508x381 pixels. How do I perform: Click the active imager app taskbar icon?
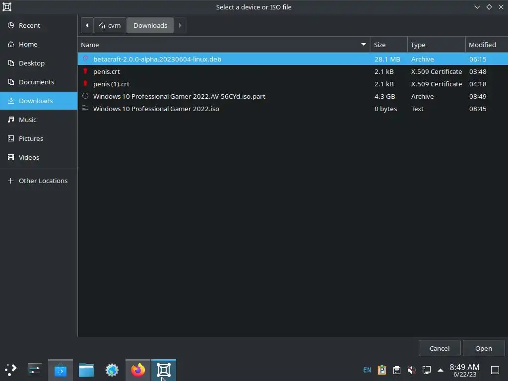click(x=164, y=370)
